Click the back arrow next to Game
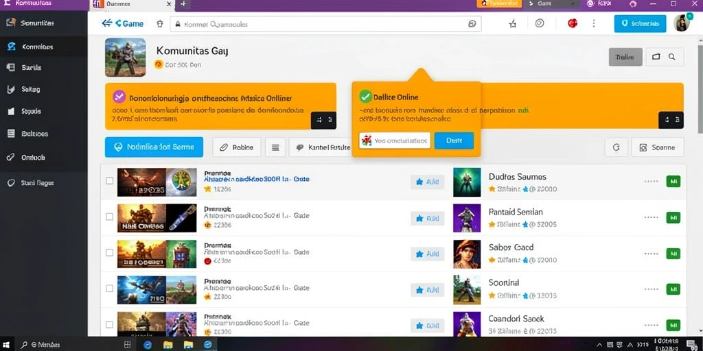 106,23
